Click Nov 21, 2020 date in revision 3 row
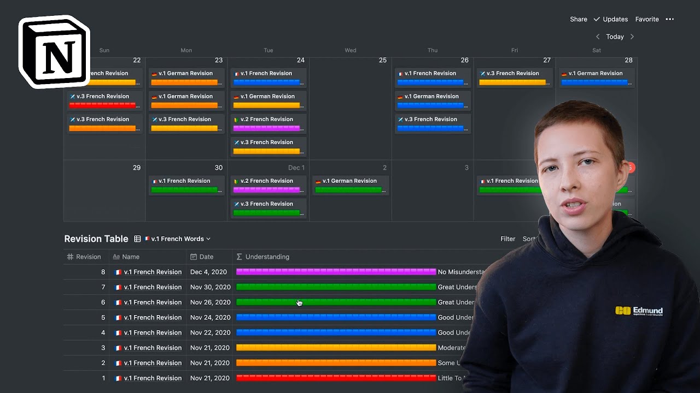This screenshot has height=393, width=700. click(210, 348)
